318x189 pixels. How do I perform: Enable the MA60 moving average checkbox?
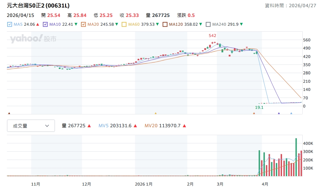124,24
